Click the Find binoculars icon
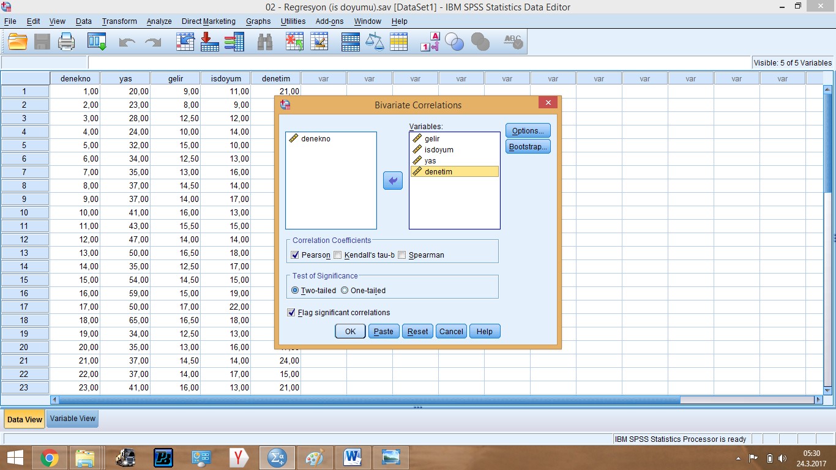The image size is (836, 470). [265, 42]
